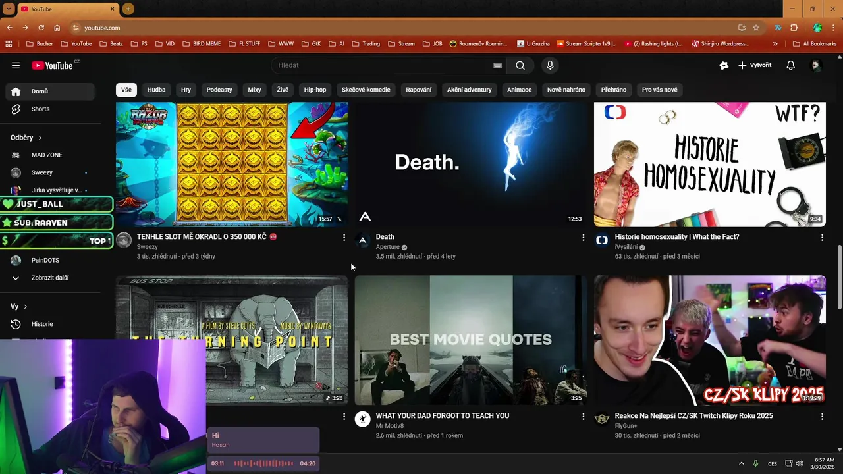Open Aperture channel avatar
Viewport: 843px width, 474px height.
[x=363, y=240]
